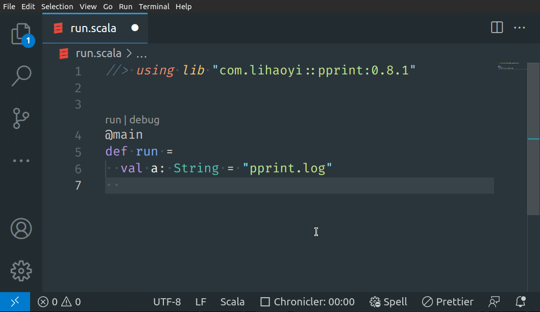Place cursor on line 7
The image size is (540, 312).
click(x=299, y=186)
